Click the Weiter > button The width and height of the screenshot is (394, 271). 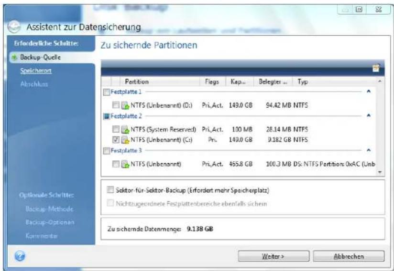[274, 256]
